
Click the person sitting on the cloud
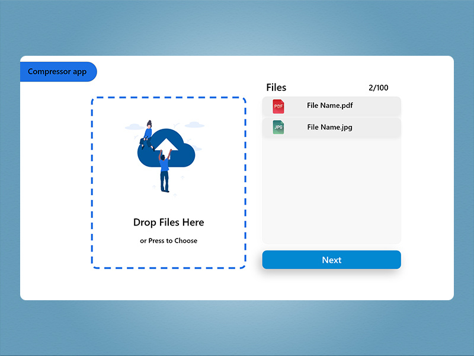(147, 135)
